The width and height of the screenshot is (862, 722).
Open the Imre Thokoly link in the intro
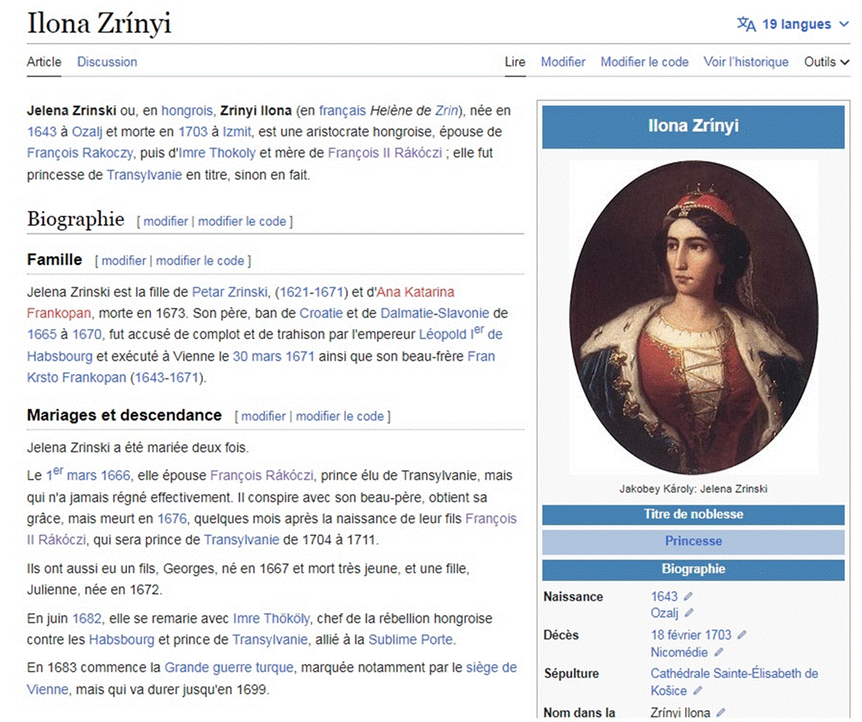tap(217, 153)
